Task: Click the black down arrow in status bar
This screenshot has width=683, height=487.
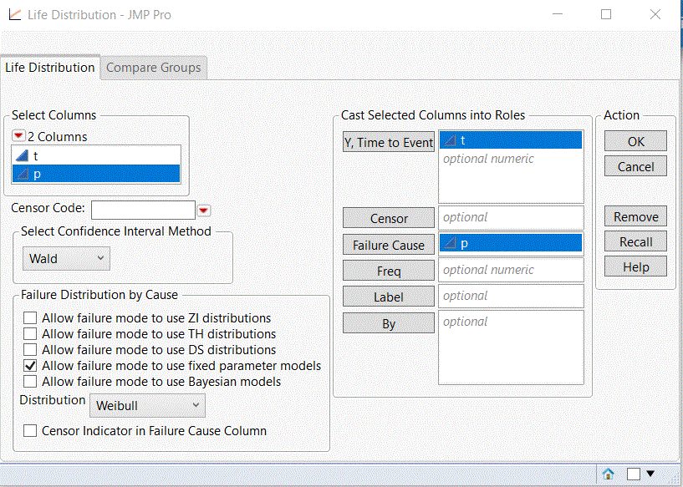Action: 651,474
